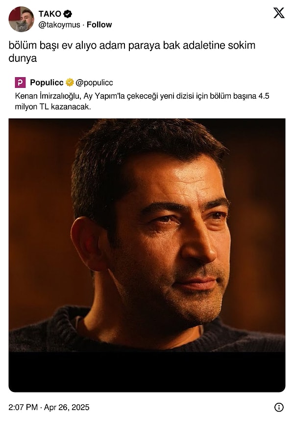Click the Populicc purple logo icon
Image resolution: width=294 pixels, height=422 pixels.
click(x=20, y=83)
